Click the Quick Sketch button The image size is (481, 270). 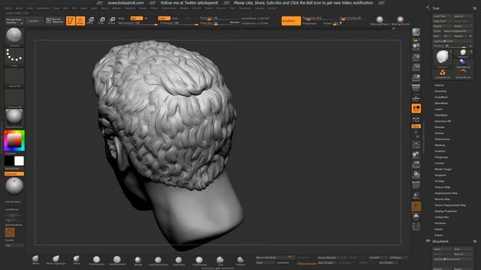click(x=55, y=21)
